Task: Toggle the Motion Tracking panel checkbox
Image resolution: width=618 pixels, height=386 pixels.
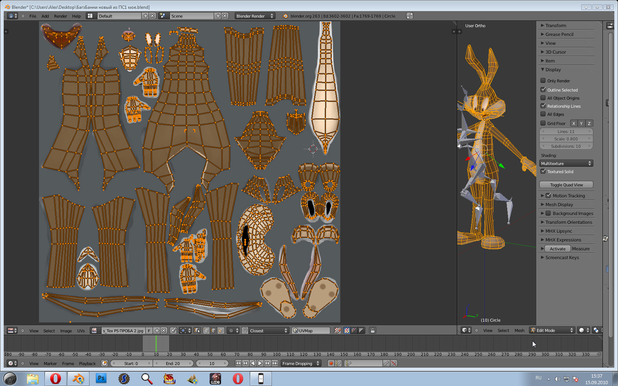Action: [x=548, y=195]
